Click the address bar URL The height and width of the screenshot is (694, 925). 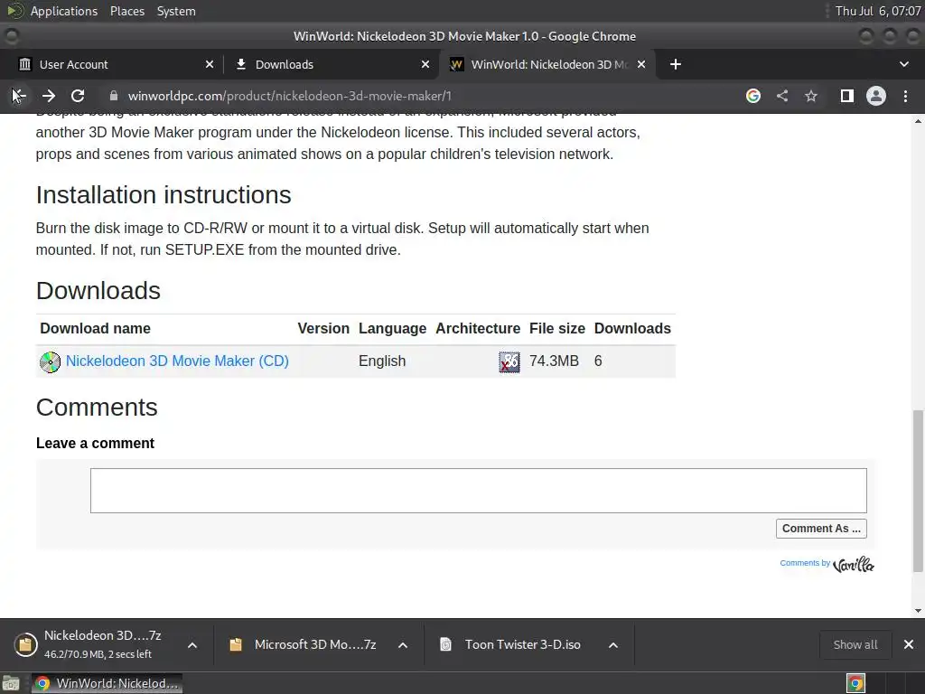(290, 96)
